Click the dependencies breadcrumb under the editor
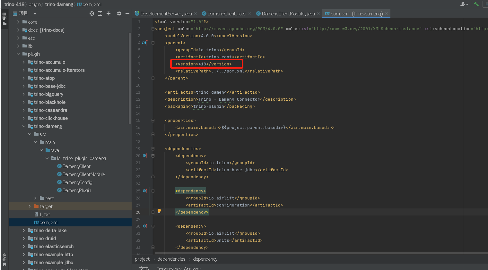 (x=171, y=259)
